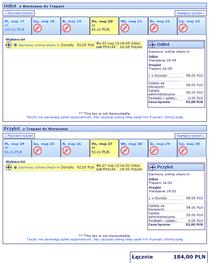Click 'Warszawa 19:45' in Odlot summary
Viewport: 209px width, 263px height.
point(162,60)
